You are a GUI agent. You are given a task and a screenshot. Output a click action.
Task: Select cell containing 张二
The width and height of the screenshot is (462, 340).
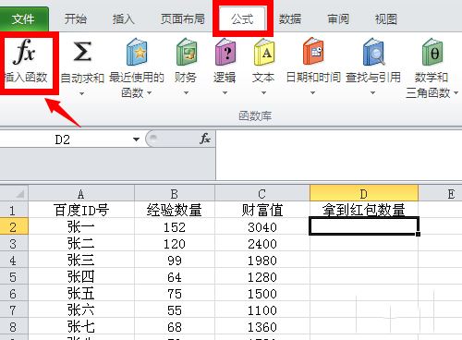pyautogui.click(x=81, y=243)
